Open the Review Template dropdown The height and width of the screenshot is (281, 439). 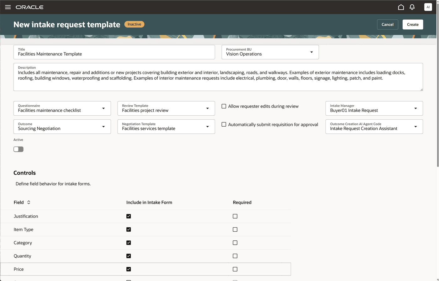coord(166,108)
